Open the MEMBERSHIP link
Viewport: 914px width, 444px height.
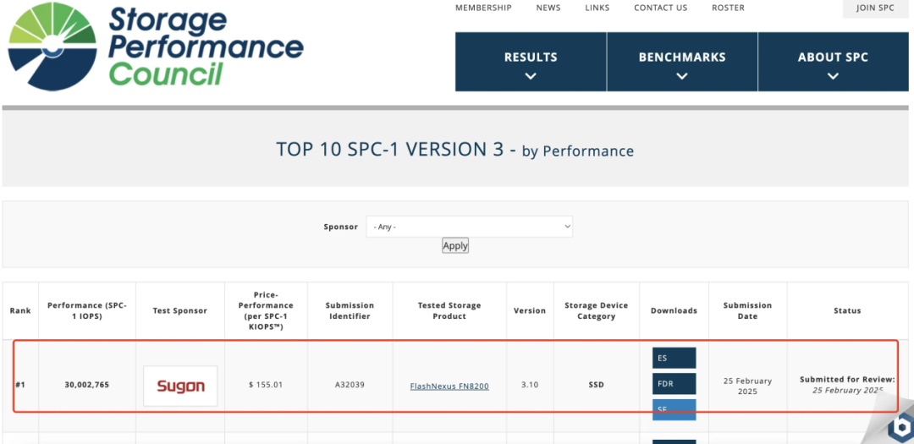483,8
